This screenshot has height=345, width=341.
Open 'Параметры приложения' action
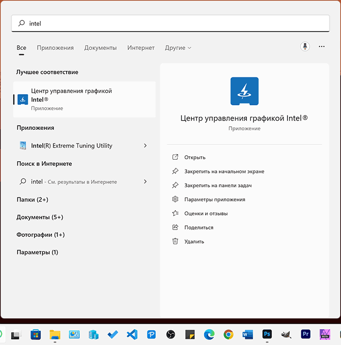tap(215, 199)
